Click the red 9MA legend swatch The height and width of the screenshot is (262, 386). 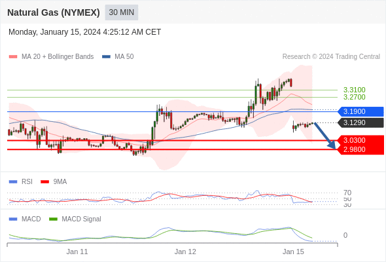coord(44,182)
